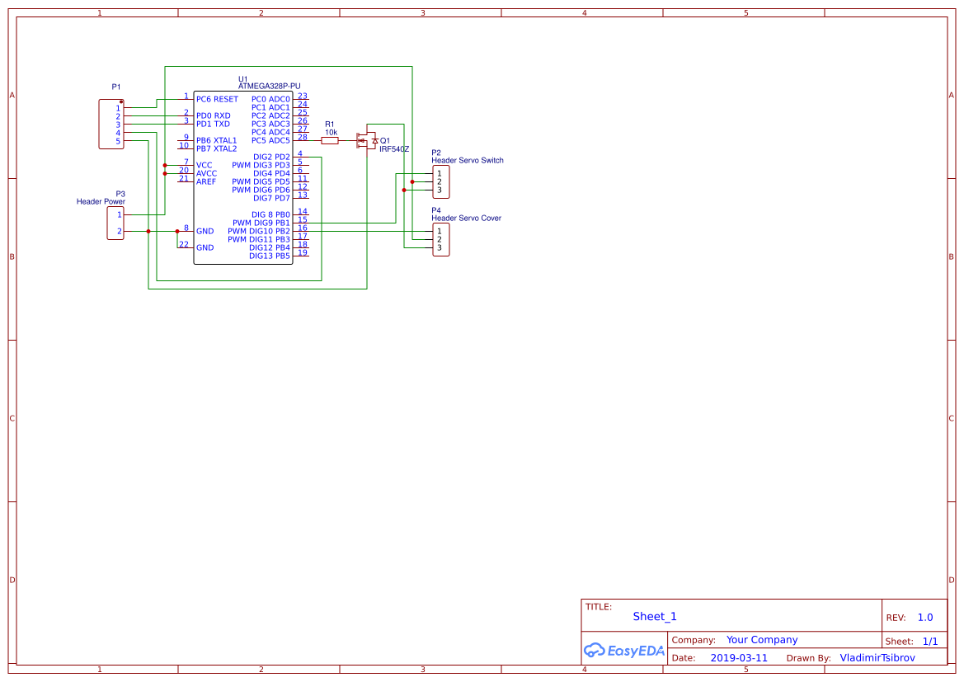Click the AREF pin label
Image resolution: width=964 pixels, height=682 pixels.
coord(206,181)
